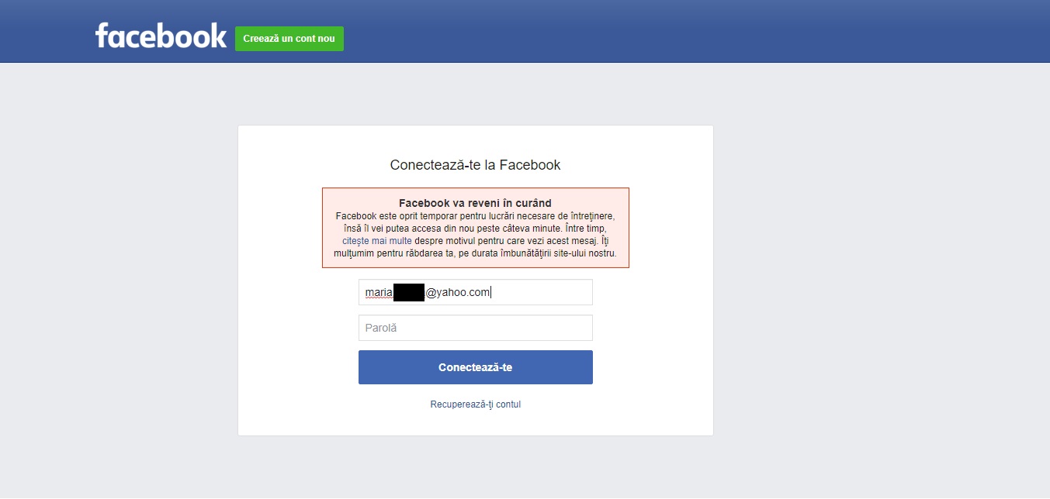Image resolution: width=1050 pixels, height=499 pixels.
Task: Click the word "maria" in the email field
Action: click(379, 292)
